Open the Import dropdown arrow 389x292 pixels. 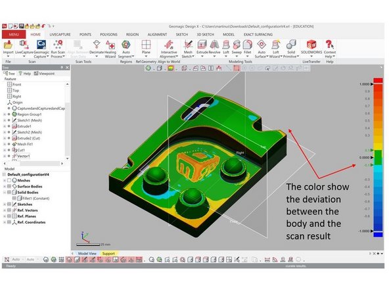[8, 57]
